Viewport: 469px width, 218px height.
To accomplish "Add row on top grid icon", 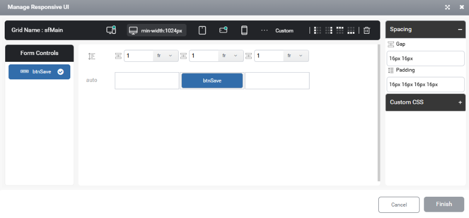I will 340,30.
